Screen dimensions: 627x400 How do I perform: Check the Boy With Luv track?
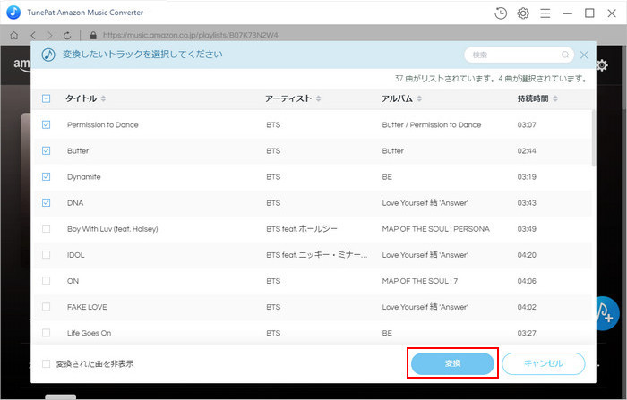[x=46, y=228]
